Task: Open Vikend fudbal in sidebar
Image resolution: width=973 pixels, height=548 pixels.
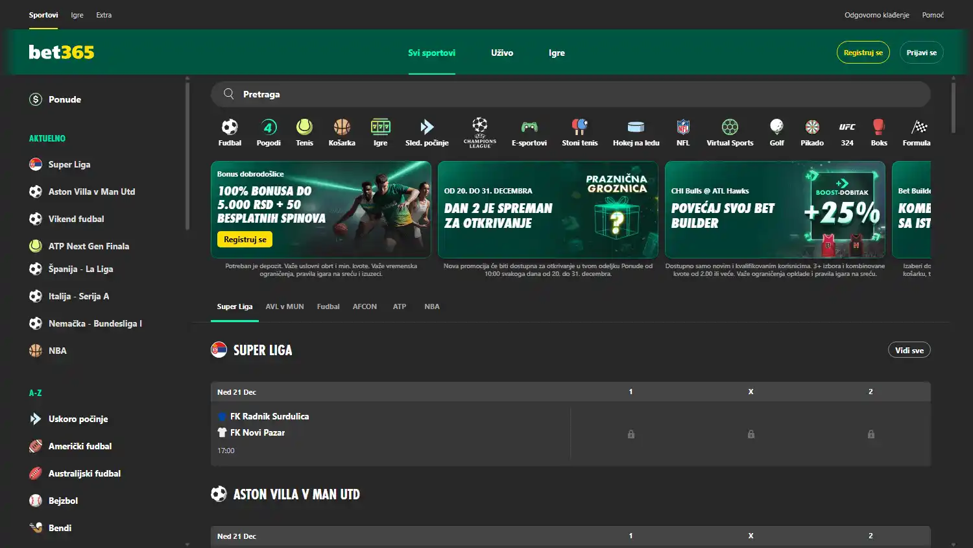Action: point(76,219)
